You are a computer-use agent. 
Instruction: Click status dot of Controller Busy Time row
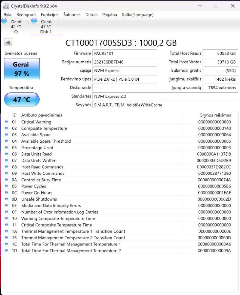coord(7,180)
